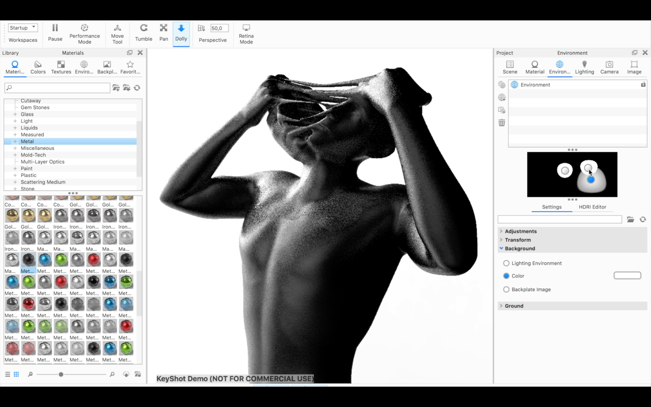The width and height of the screenshot is (651, 407).
Task: Click the material library search field
Action: (59, 88)
